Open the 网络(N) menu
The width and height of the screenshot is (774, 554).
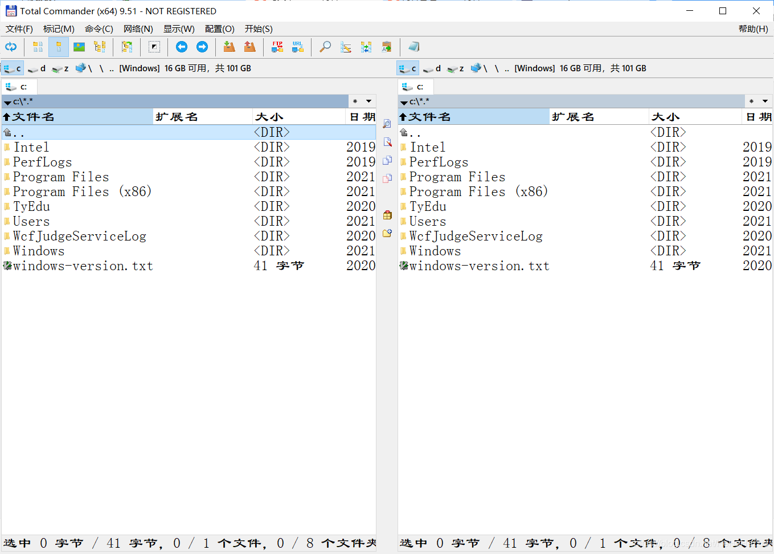(x=138, y=28)
